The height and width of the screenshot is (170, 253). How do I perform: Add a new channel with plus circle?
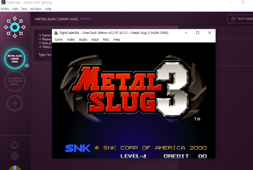(x=15, y=103)
